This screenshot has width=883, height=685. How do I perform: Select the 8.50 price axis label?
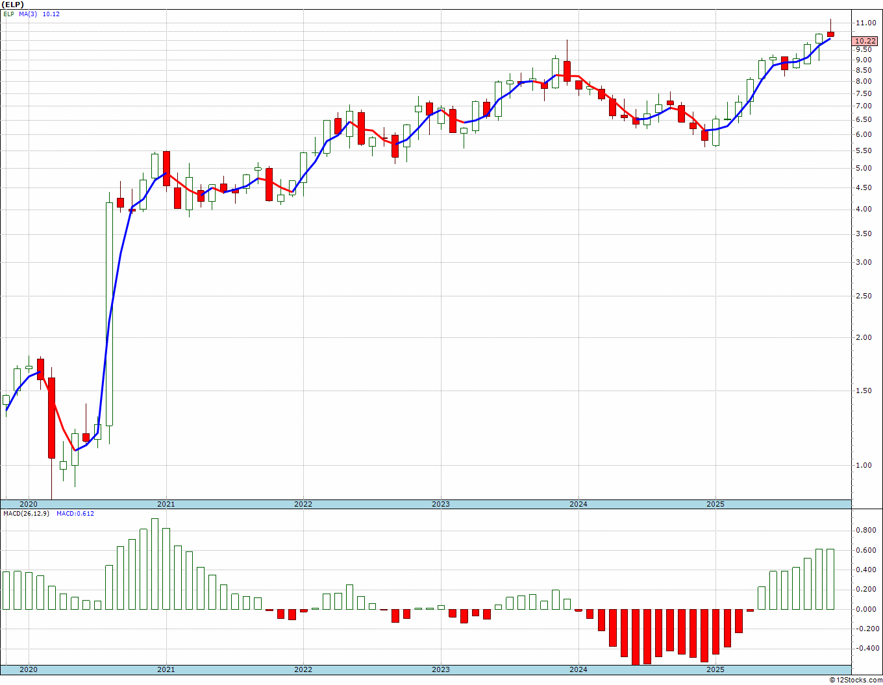coord(864,70)
